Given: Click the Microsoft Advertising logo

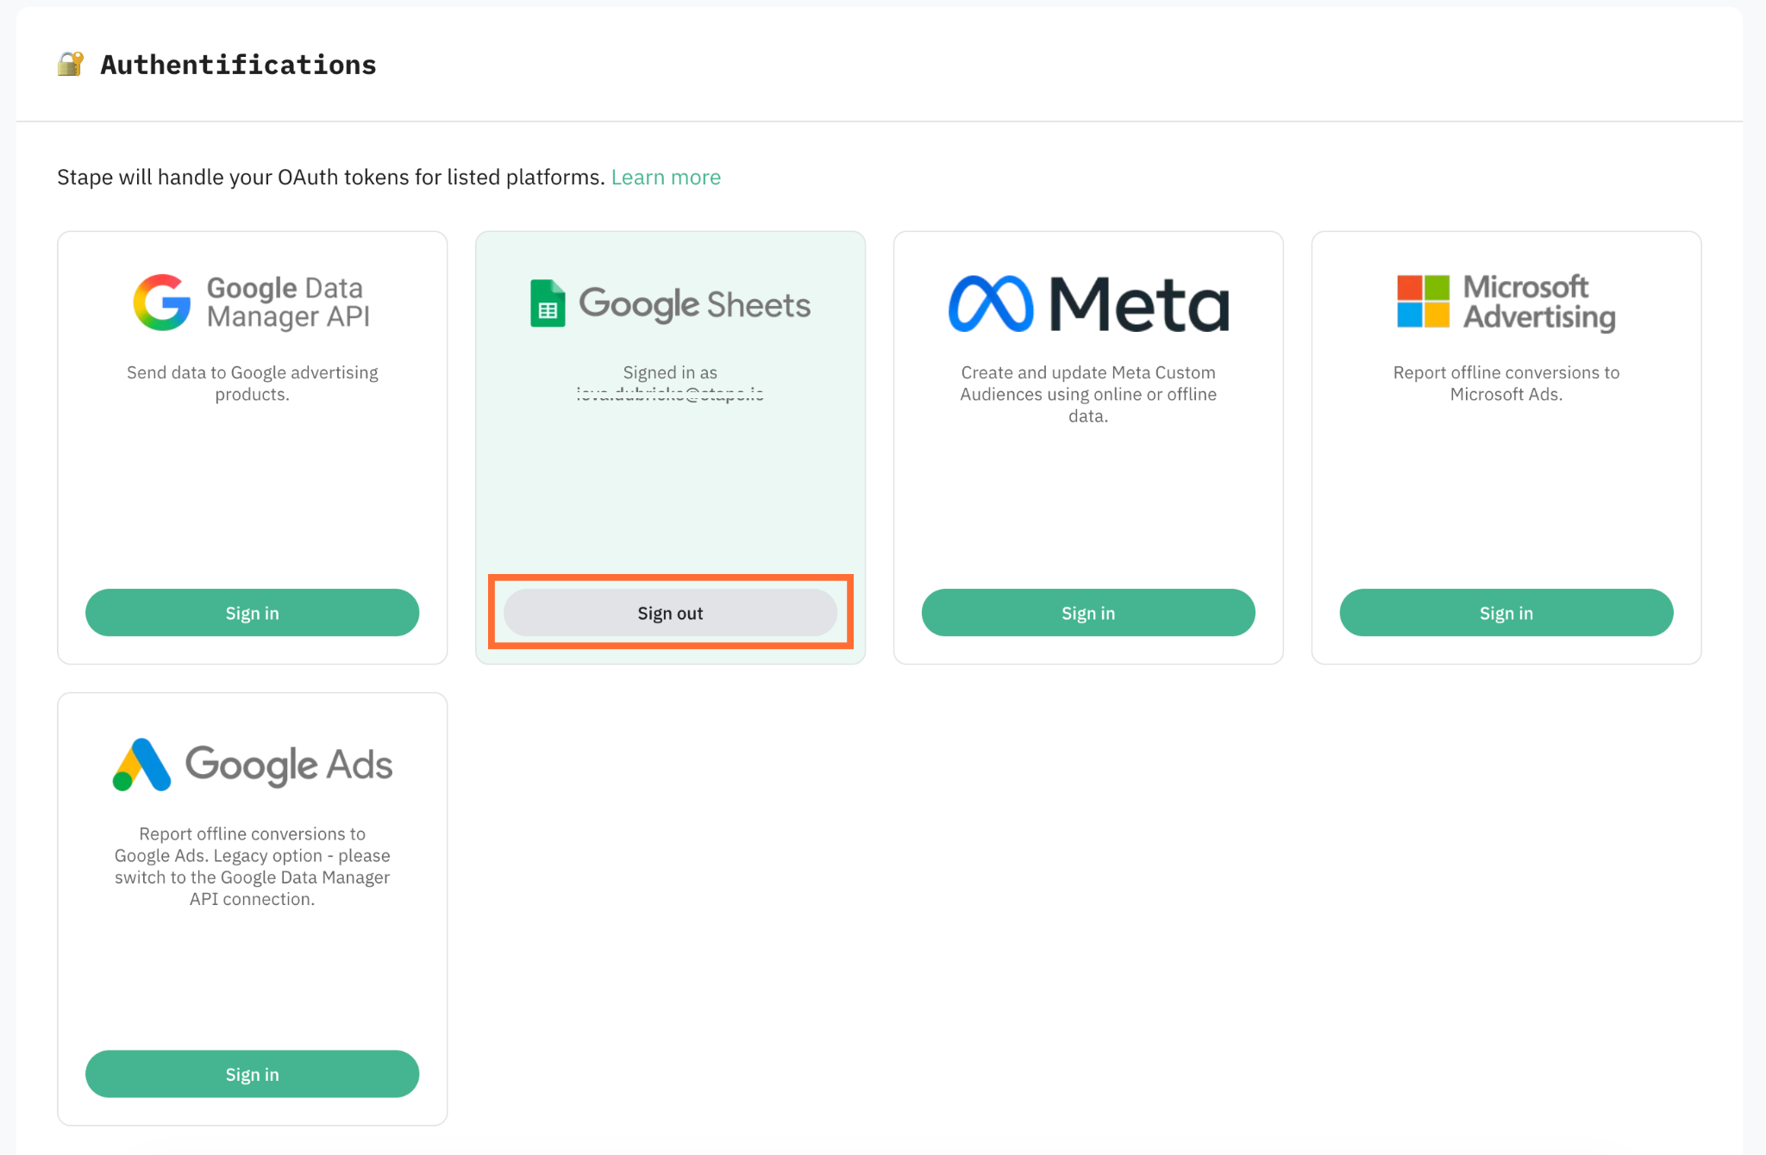Looking at the screenshot, I should [x=1506, y=302].
